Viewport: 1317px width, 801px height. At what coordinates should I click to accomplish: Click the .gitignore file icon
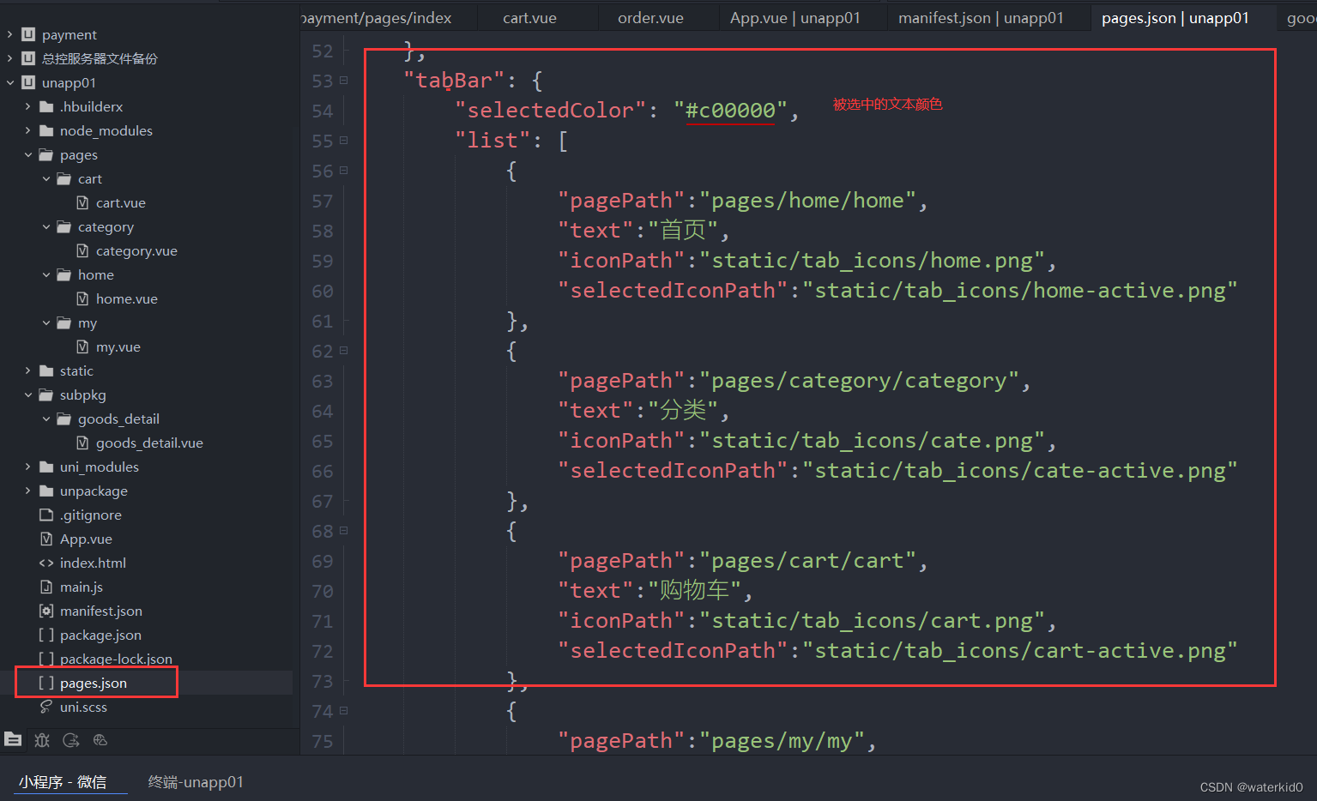tap(46, 515)
